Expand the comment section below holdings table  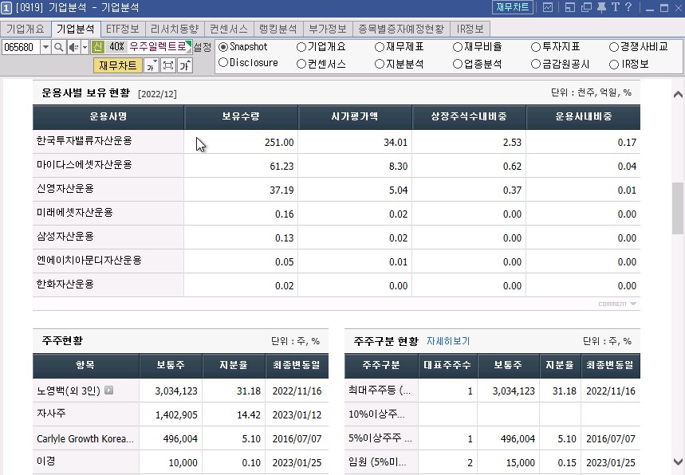pos(617,304)
